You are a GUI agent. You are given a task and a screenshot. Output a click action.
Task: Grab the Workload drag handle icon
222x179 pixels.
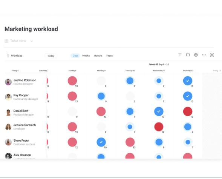coord(8,56)
